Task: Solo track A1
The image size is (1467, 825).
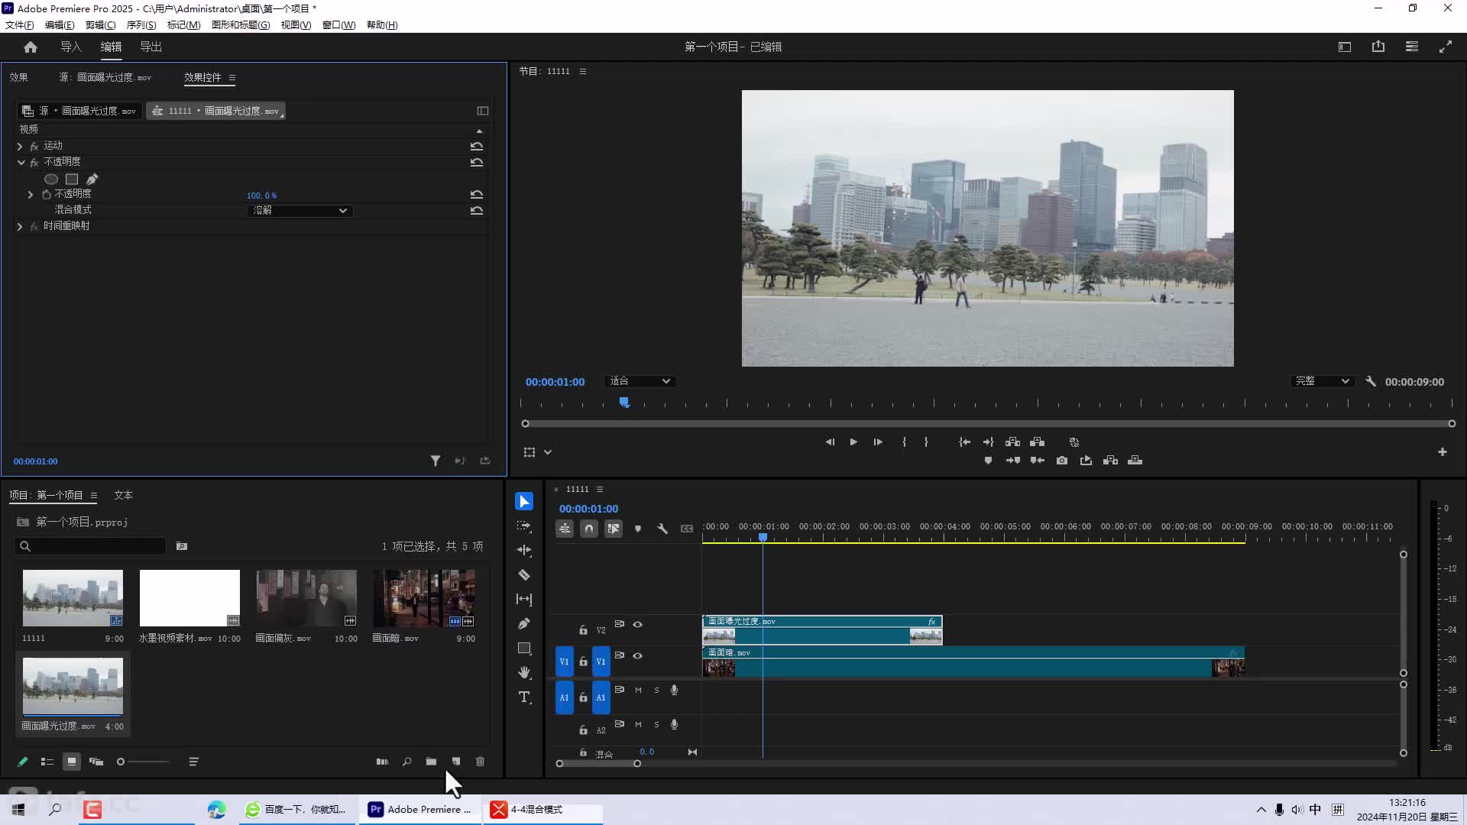Action: pos(656,690)
